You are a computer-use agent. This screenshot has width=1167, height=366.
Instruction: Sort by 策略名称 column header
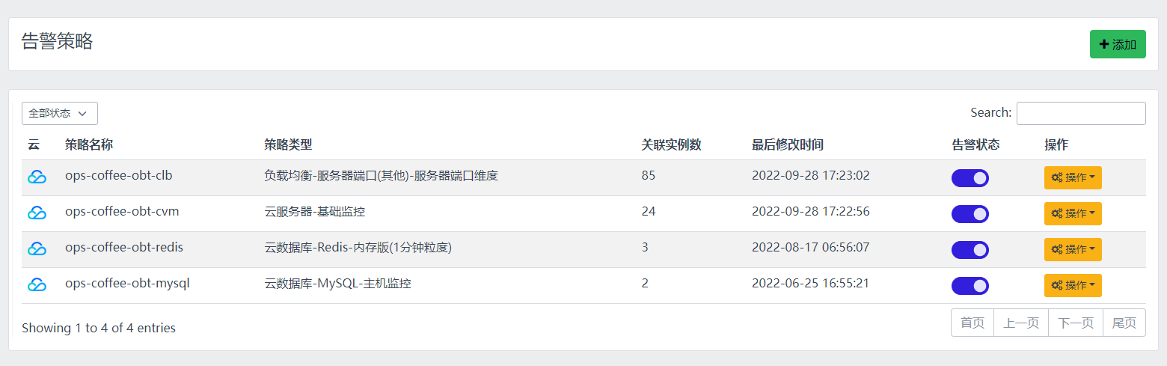89,144
